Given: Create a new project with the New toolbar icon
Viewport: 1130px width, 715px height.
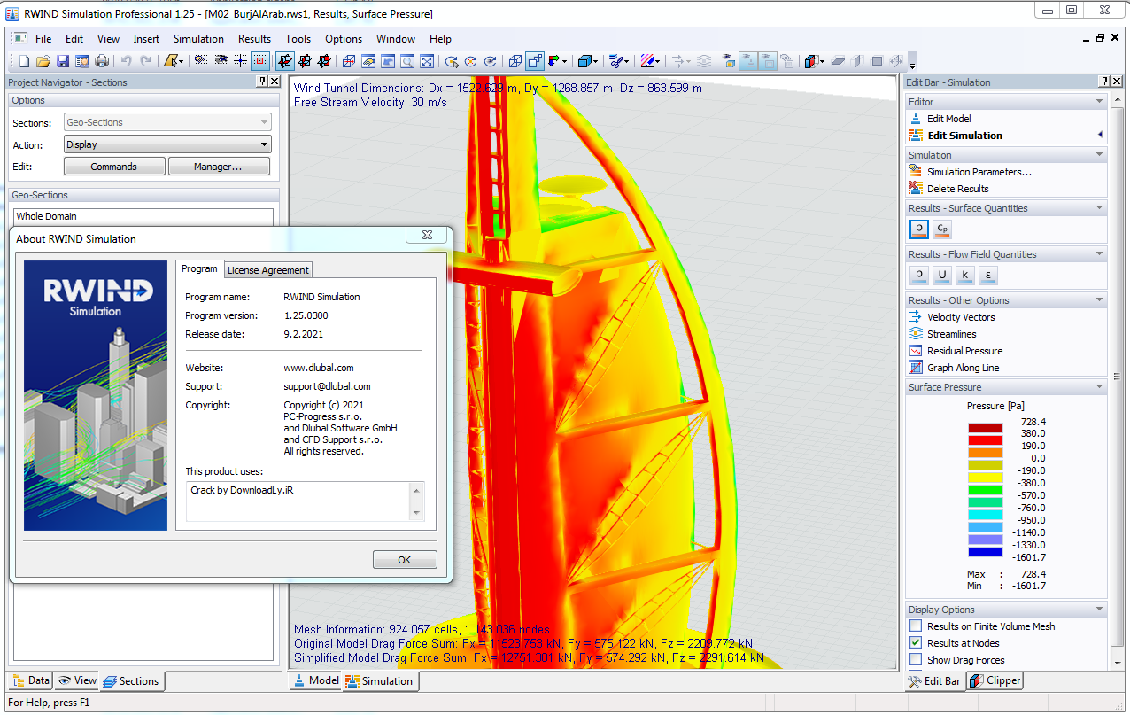Looking at the screenshot, I should click(x=24, y=61).
